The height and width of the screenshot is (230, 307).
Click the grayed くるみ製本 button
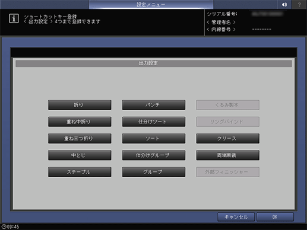pos(227,105)
